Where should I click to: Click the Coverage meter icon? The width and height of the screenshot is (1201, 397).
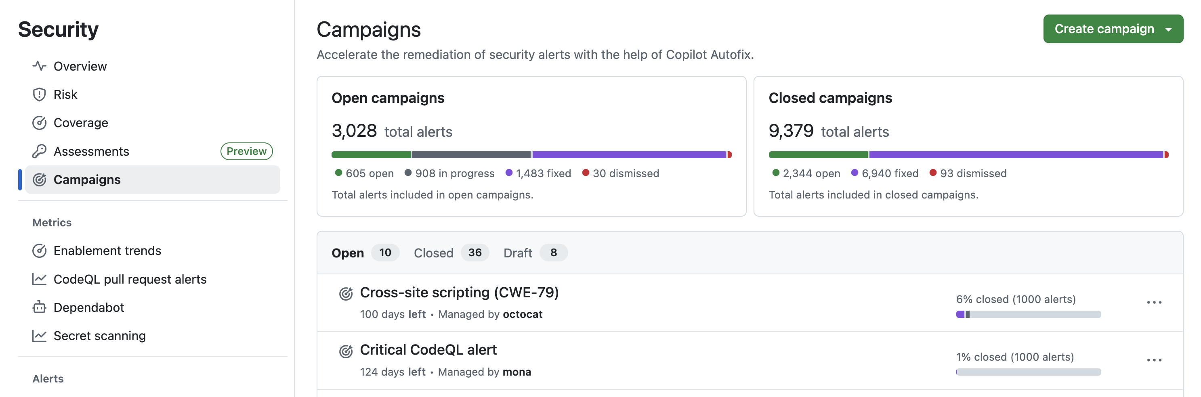click(x=39, y=123)
